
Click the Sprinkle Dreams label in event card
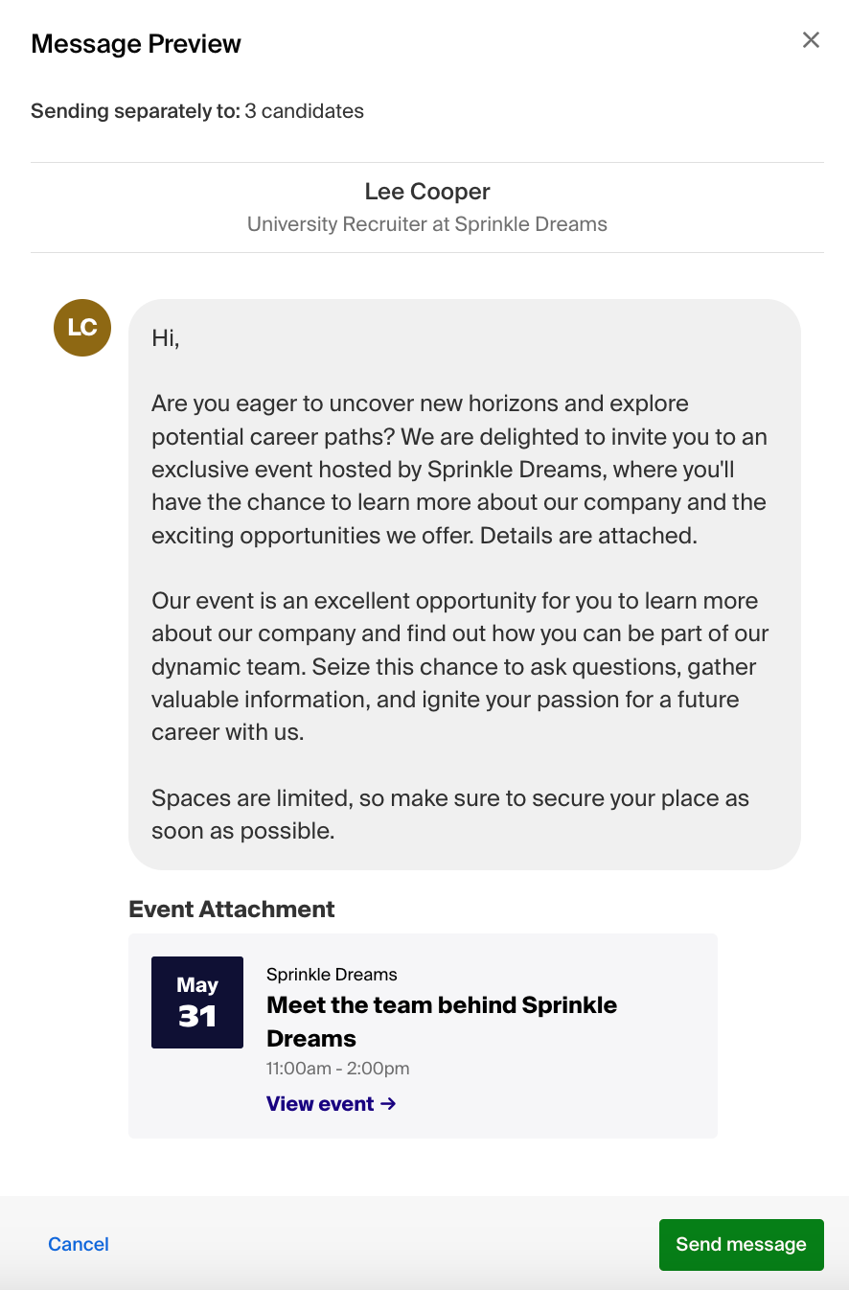click(332, 975)
